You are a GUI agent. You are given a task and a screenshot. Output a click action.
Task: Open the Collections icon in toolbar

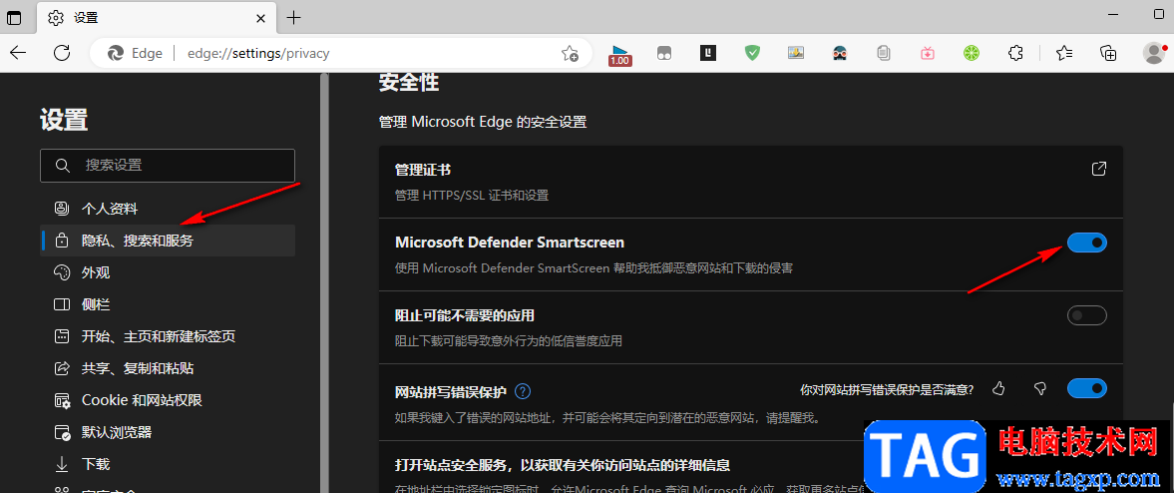click(x=1108, y=53)
